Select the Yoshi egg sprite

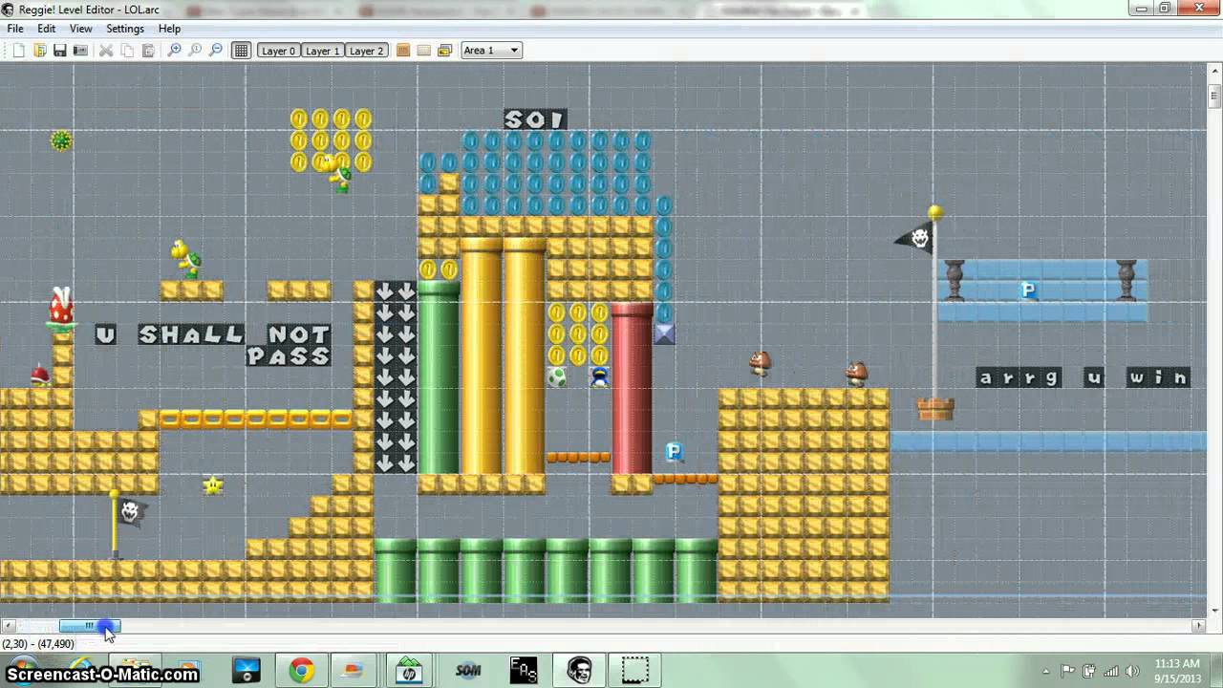coord(557,376)
